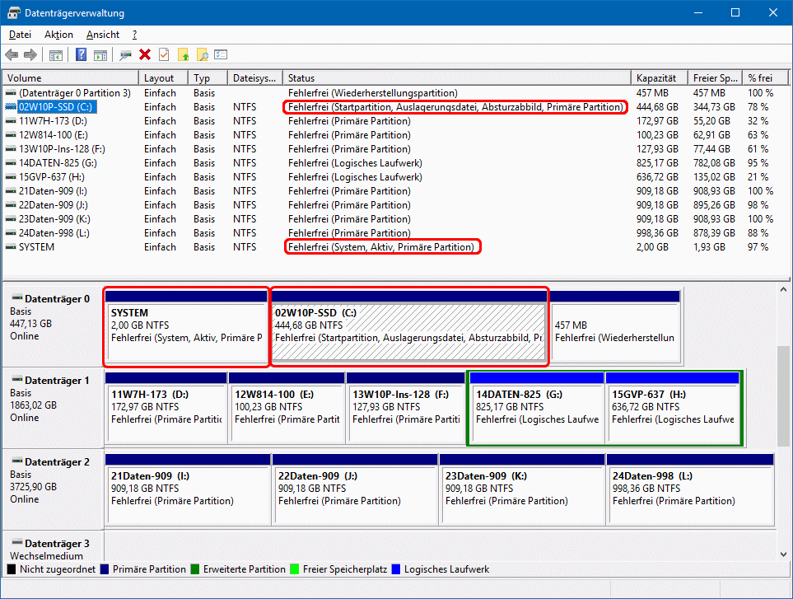Image resolution: width=793 pixels, height=599 pixels.
Task: Open the Datei menu
Action: coord(20,35)
